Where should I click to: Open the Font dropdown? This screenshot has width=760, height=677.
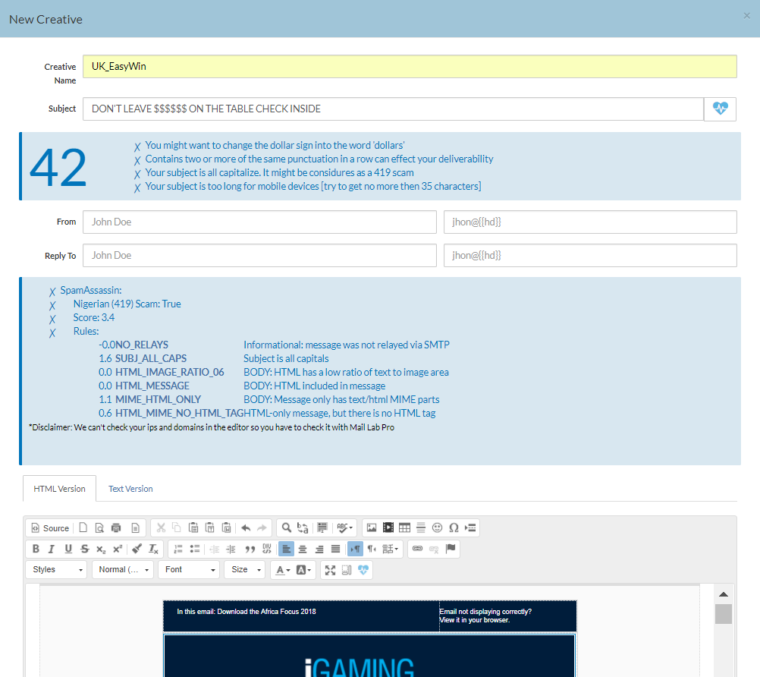(189, 569)
